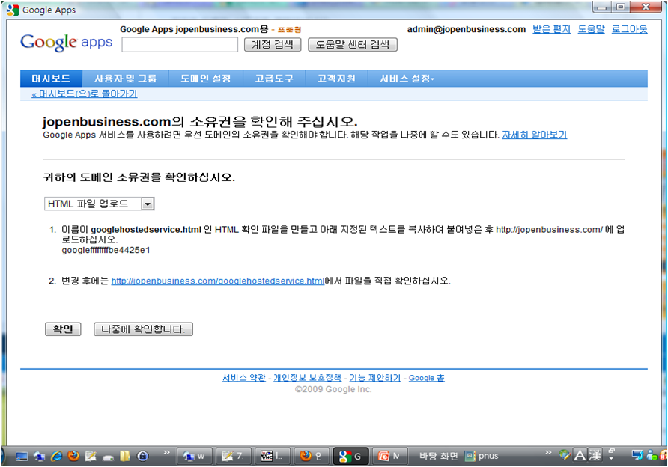Open the pnus desktop toolbar item
Viewport: 668px width, 467px height.
482,456
